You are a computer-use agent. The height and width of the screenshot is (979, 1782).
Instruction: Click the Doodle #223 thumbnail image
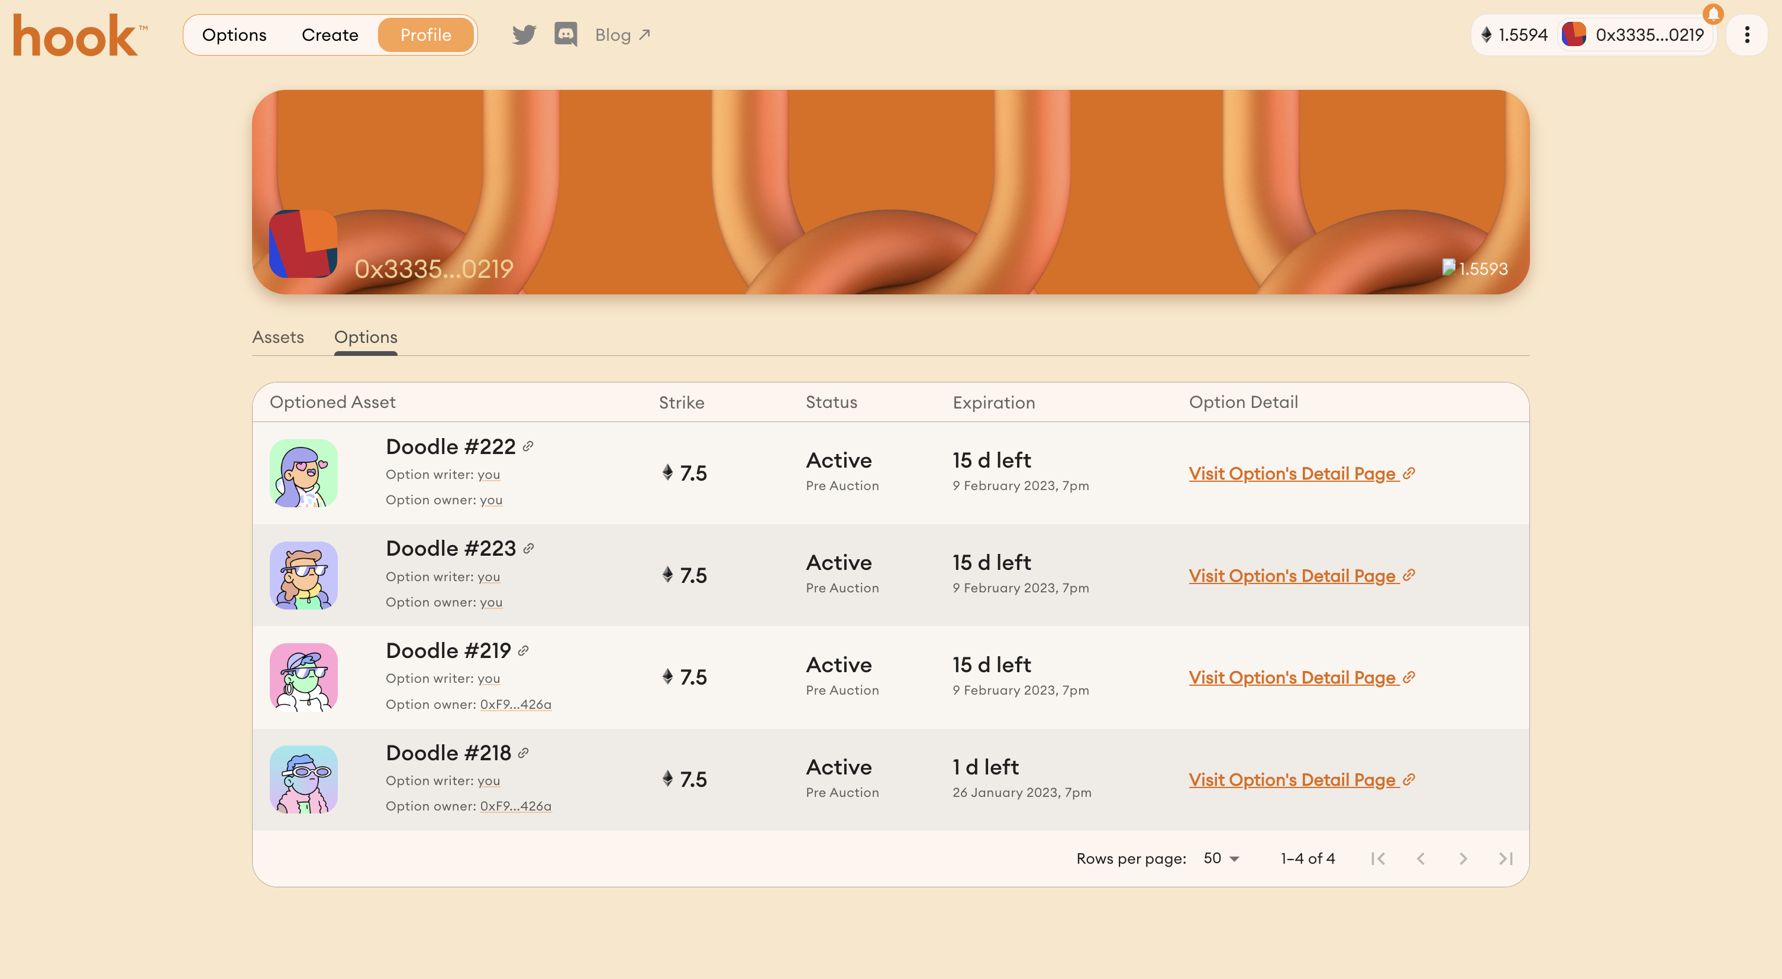pyautogui.click(x=303, y=575)
